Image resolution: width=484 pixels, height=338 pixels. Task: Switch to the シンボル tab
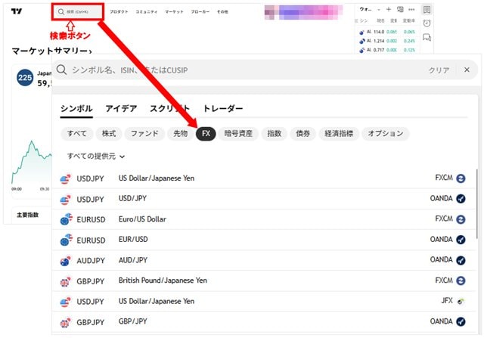(x=76, y=109)
